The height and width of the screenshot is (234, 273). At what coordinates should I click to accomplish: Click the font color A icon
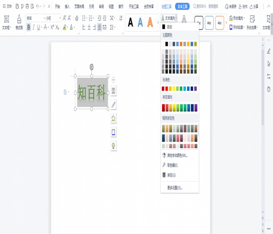pos(71,27)
